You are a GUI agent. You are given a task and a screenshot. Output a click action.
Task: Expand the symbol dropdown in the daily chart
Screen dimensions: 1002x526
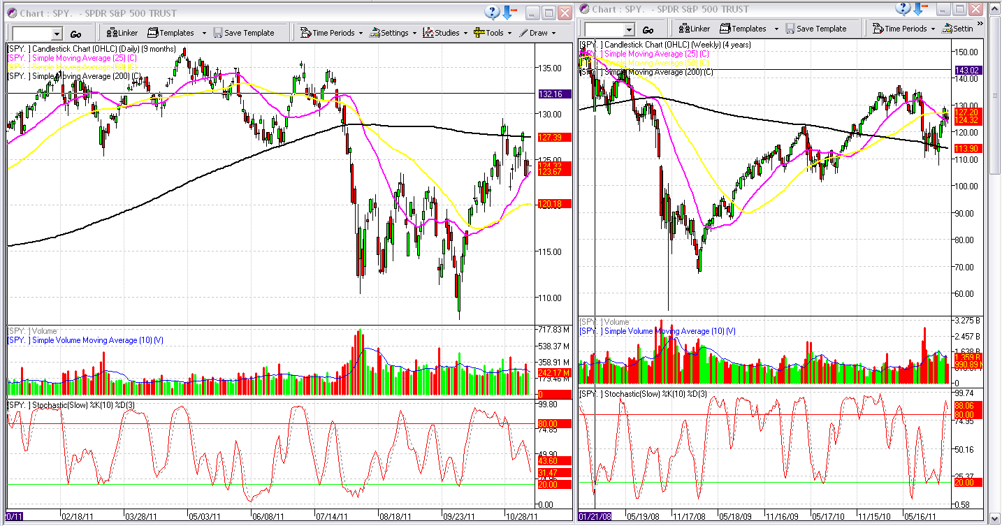[x=57, y=34]
